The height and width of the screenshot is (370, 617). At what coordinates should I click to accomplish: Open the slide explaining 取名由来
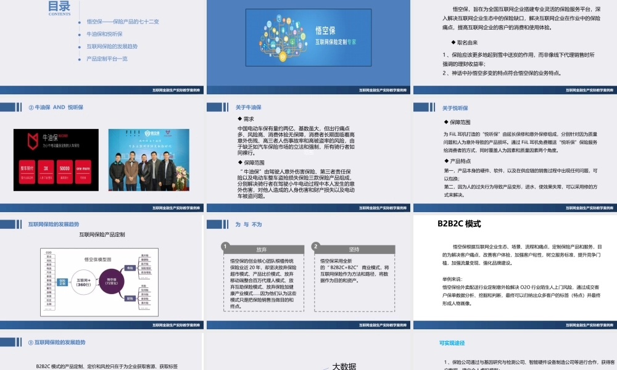pos(515,47)
